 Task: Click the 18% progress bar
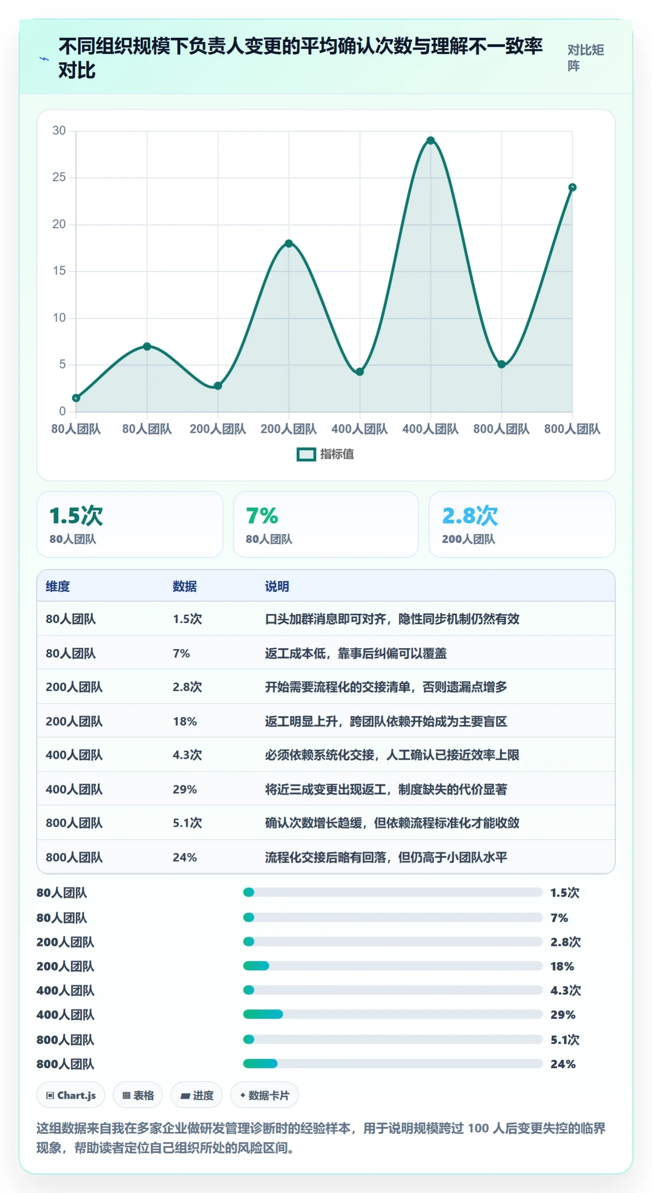click(393, 966)
